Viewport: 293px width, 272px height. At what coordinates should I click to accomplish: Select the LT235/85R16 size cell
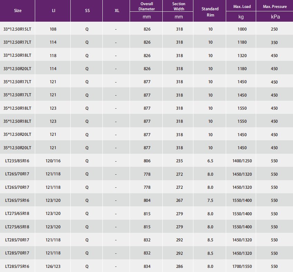[x=17, y=161]
